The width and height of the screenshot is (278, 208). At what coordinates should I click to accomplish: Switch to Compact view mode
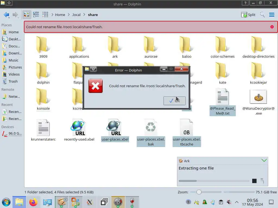point(36,15)
